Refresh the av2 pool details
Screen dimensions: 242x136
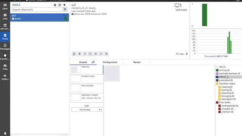[74, 54]
